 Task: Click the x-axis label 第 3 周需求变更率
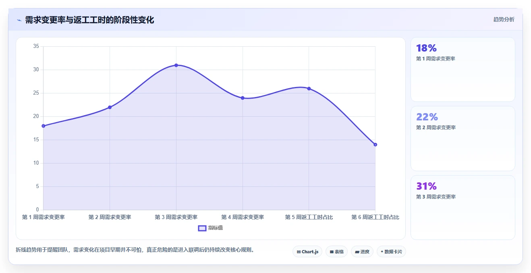pos(176,217)
